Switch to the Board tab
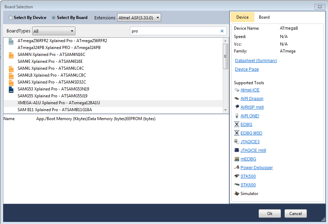328x224 pixels. coord(264,17)
